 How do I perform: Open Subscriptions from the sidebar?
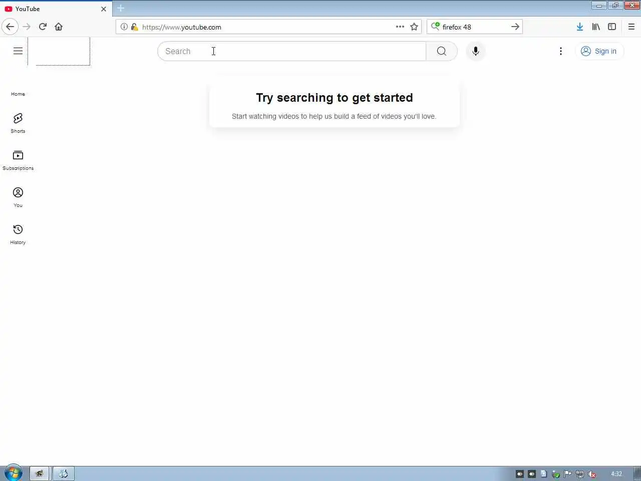(18, 160)
